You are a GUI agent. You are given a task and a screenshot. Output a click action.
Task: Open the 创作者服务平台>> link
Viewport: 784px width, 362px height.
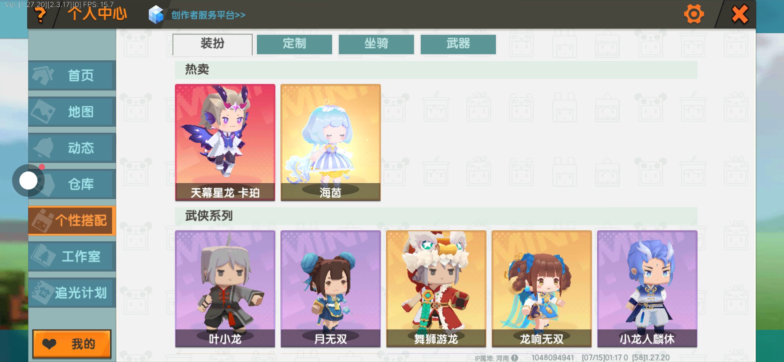(208, 15)
